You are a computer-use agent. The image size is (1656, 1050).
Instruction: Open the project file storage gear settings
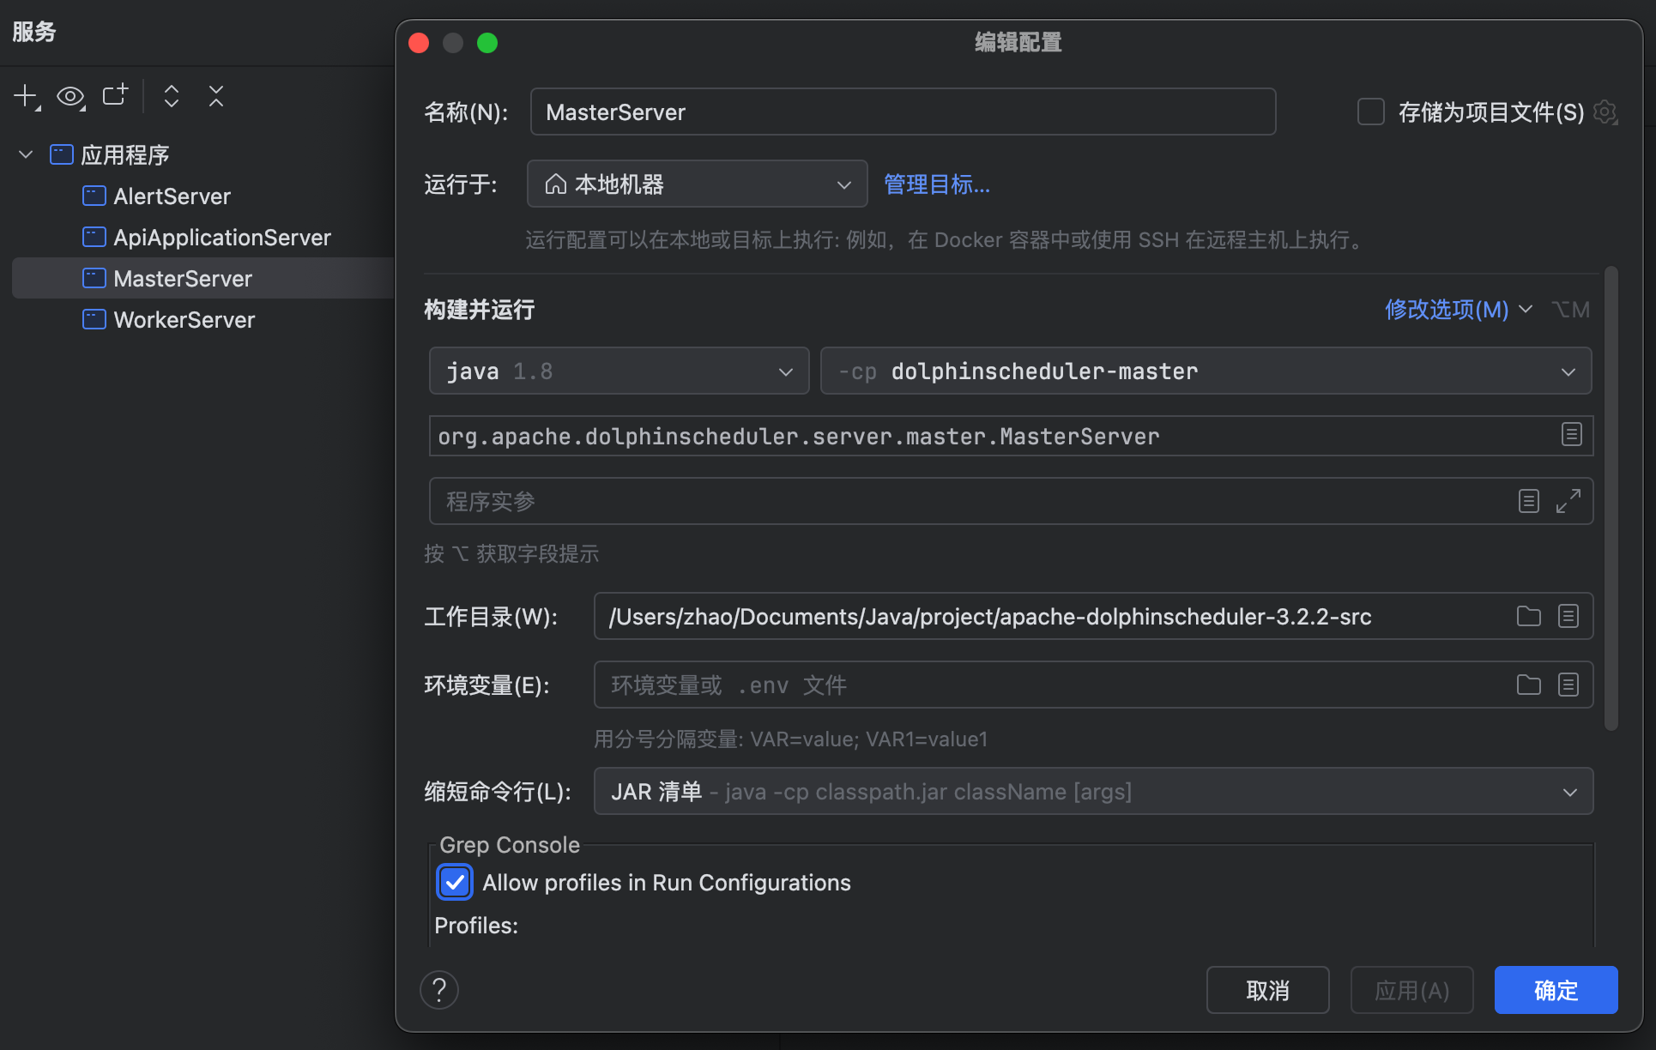pyautogui.click(x=1605, y=112)
